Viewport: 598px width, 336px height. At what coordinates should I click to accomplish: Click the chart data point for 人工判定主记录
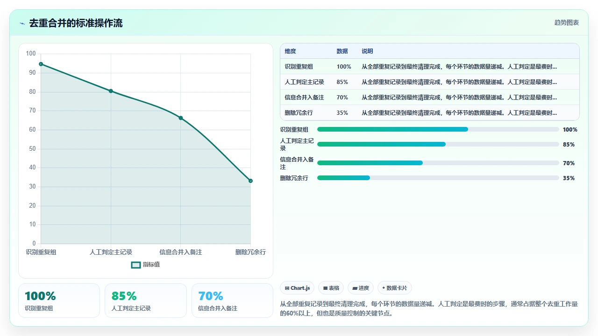(111, 91)
